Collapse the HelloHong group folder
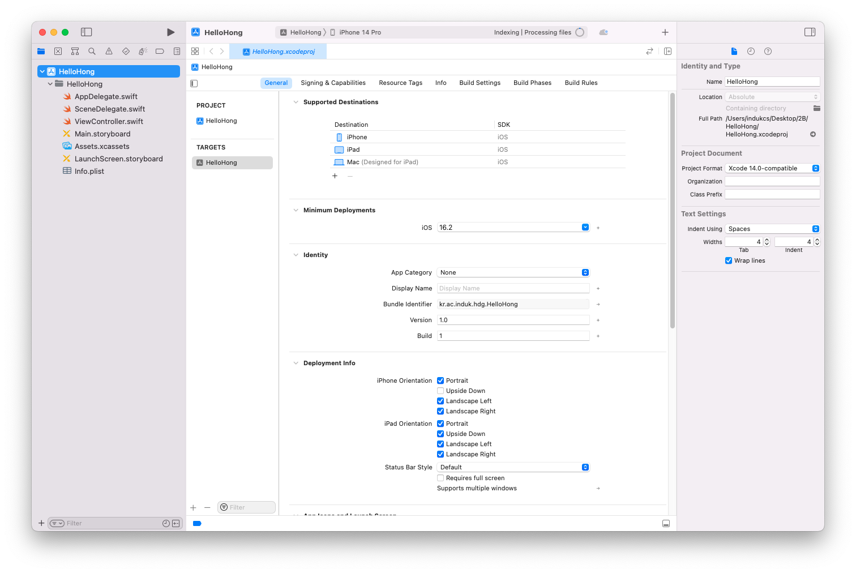Image resolution: width=856 pixels, height=573 pixels. click(50, 84)
